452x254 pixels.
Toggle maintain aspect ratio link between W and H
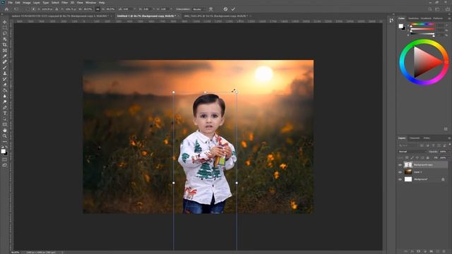pyautogui.click(x=97, y=9)
